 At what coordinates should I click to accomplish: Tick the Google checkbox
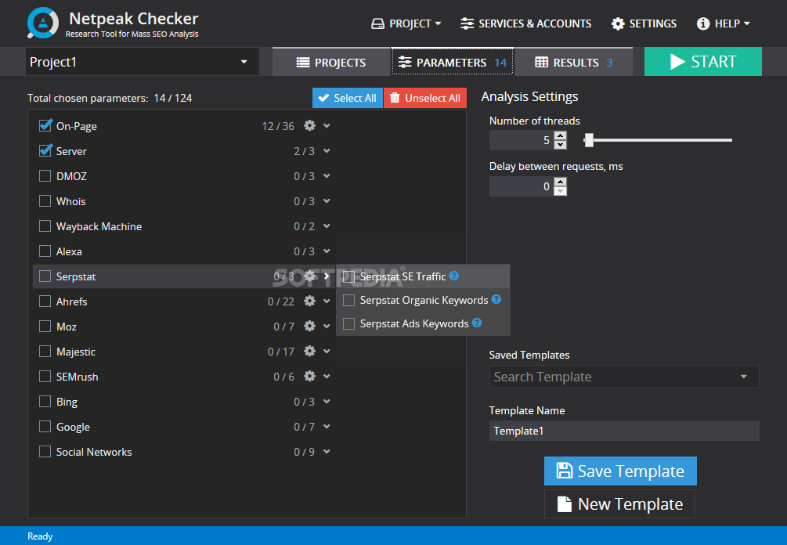pos(45,427)
